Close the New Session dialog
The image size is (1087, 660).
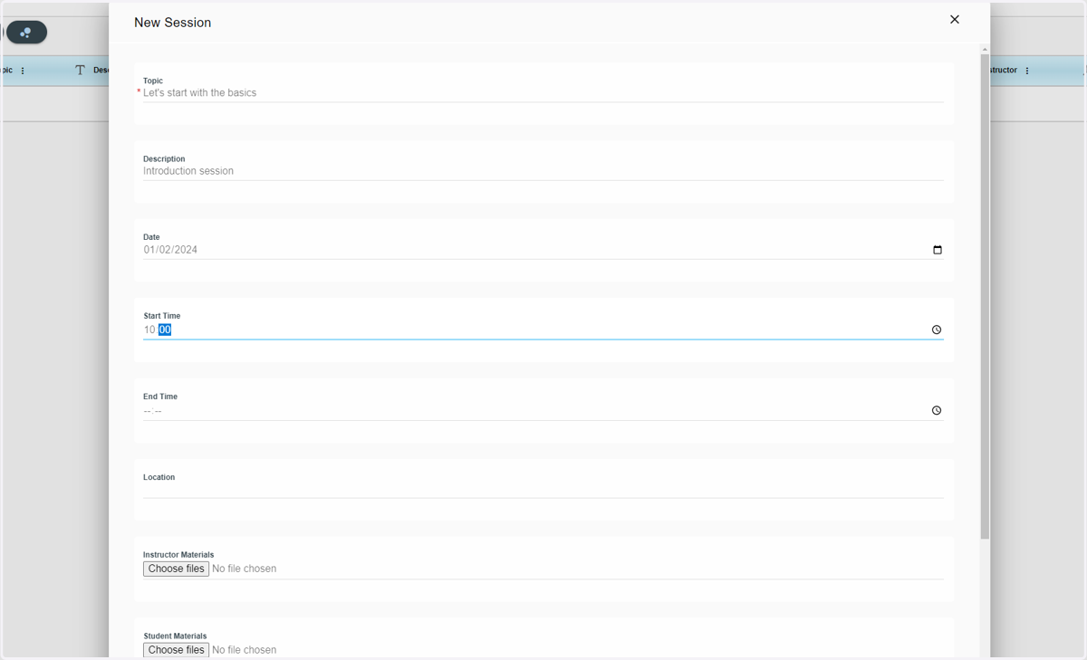point(954,19)
